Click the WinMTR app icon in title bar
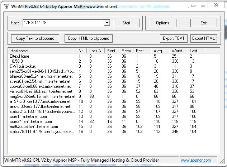 tap(6, 6)
